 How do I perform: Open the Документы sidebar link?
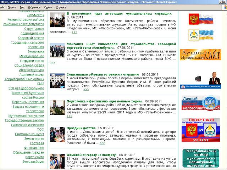click(x=35, y=15)
